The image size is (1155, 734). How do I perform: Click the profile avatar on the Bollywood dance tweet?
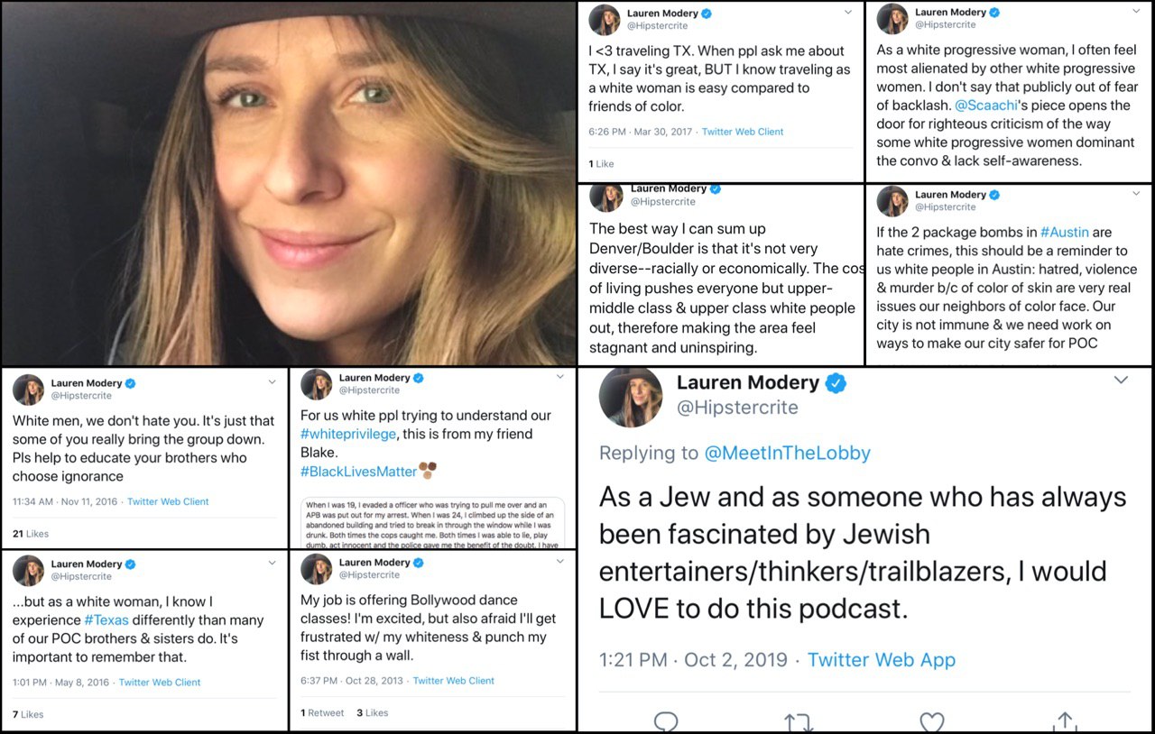tap(317, 569)
